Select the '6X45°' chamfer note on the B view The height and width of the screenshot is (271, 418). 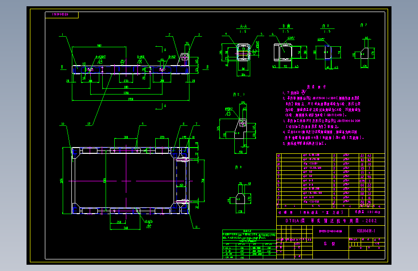[291, 38]
